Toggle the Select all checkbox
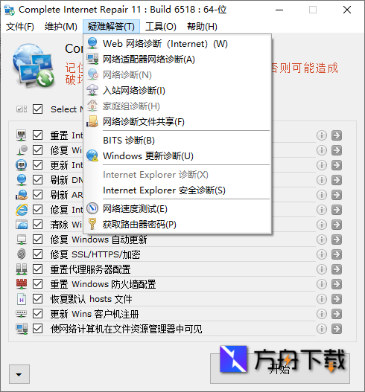 pos(37,109)
